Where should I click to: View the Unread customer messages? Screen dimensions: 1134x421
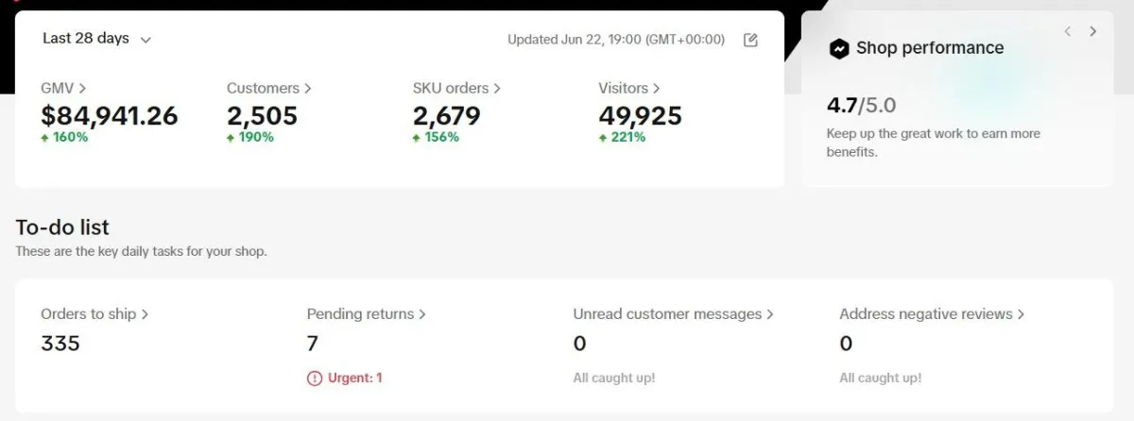coord(673,313)
